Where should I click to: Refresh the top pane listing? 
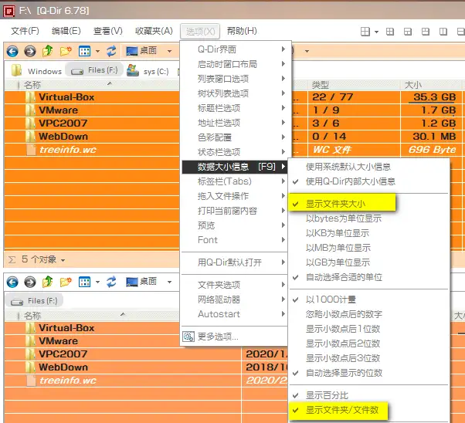(x=111, y=51)
